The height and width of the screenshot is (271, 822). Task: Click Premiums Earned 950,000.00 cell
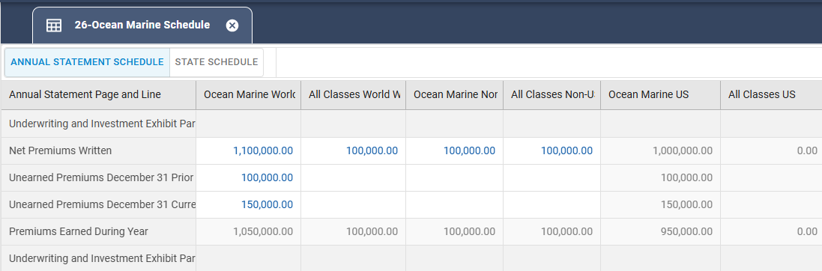661,231
